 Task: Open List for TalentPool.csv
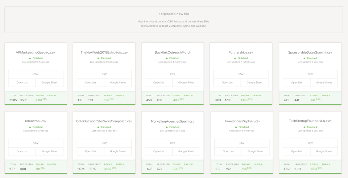coord(22,151)
